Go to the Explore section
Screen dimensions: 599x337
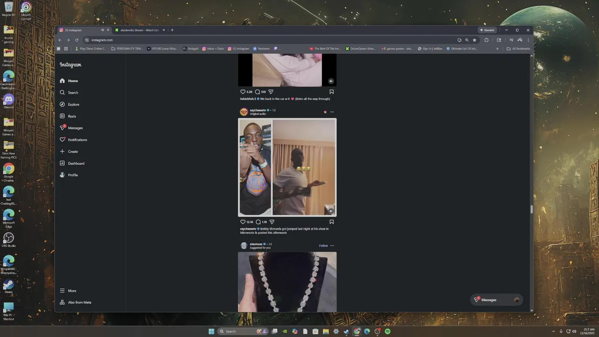pos(69,104)
